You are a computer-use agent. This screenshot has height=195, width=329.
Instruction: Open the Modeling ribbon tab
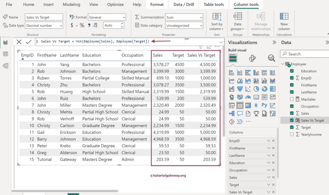click(71, 4)
